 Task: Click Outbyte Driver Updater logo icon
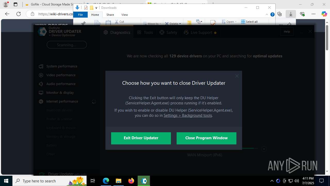42,32
